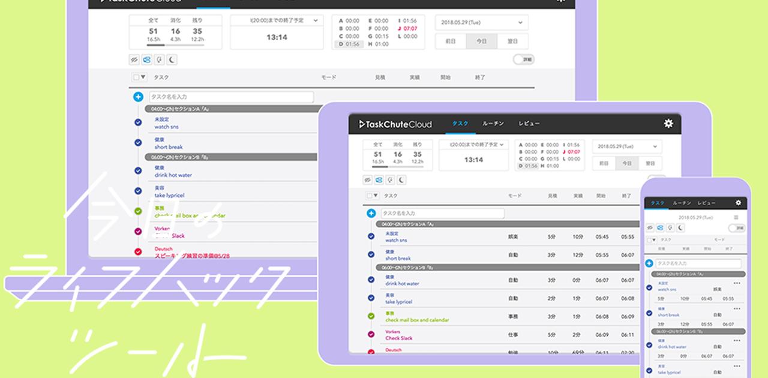Viewport: 768px width, 378px height.
Task: Select the blue share-view icon on the laptop
Action: coord(147,59)
